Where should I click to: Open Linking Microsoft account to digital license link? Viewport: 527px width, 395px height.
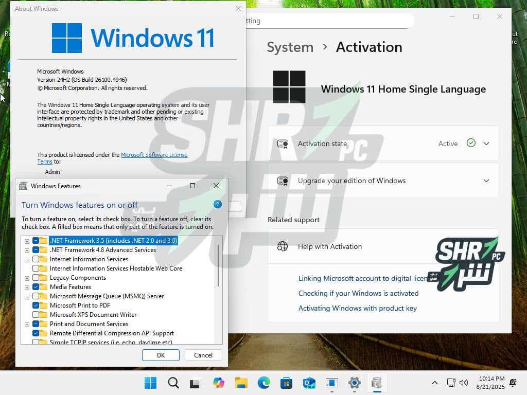coord(363,278)
